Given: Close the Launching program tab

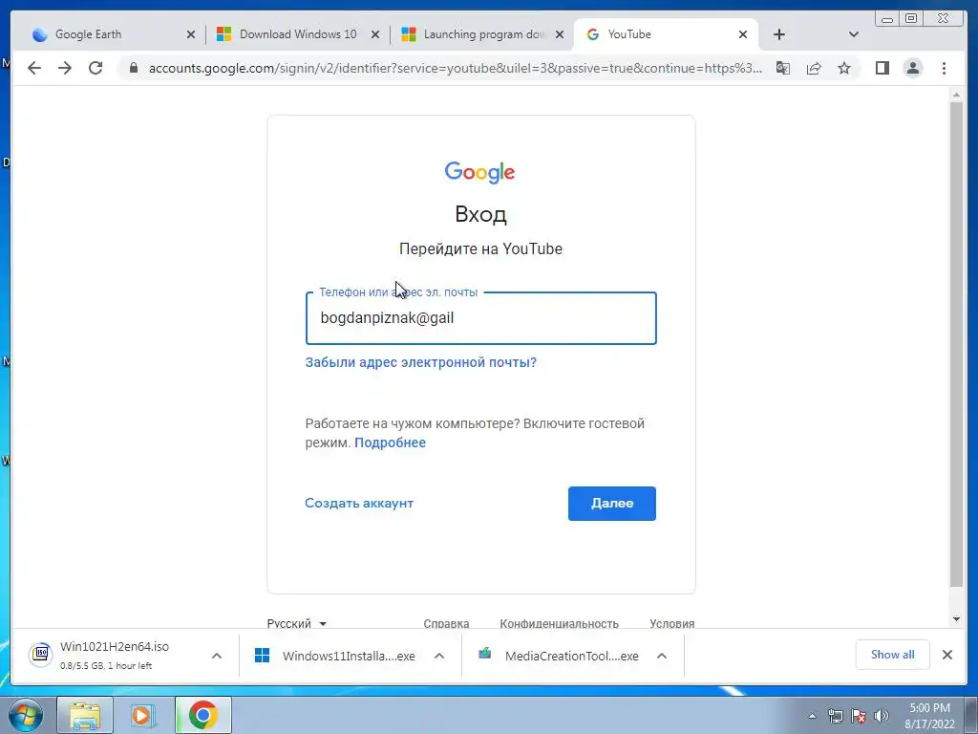Looking at the screenshot, I should coord(560,35).
